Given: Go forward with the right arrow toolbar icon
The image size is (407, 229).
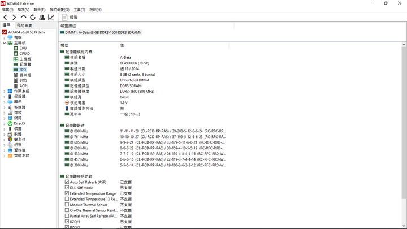Looking at the screenshot, I should [14, 18].
